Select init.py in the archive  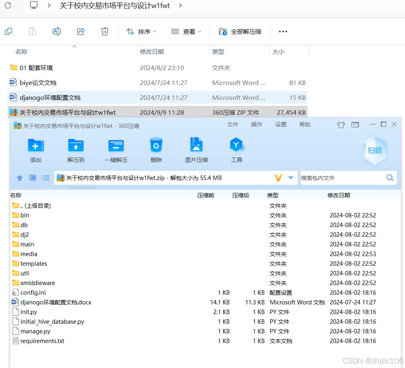pyautogui.click(x=25, y=312)
